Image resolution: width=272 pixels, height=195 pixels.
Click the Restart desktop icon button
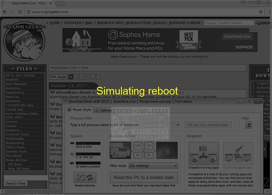(85, 177)
